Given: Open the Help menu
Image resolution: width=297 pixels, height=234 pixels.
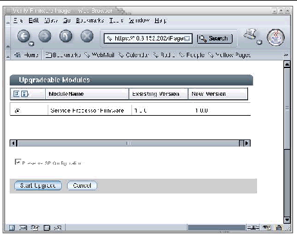Looking at the screenshot, I should (160, 21).
